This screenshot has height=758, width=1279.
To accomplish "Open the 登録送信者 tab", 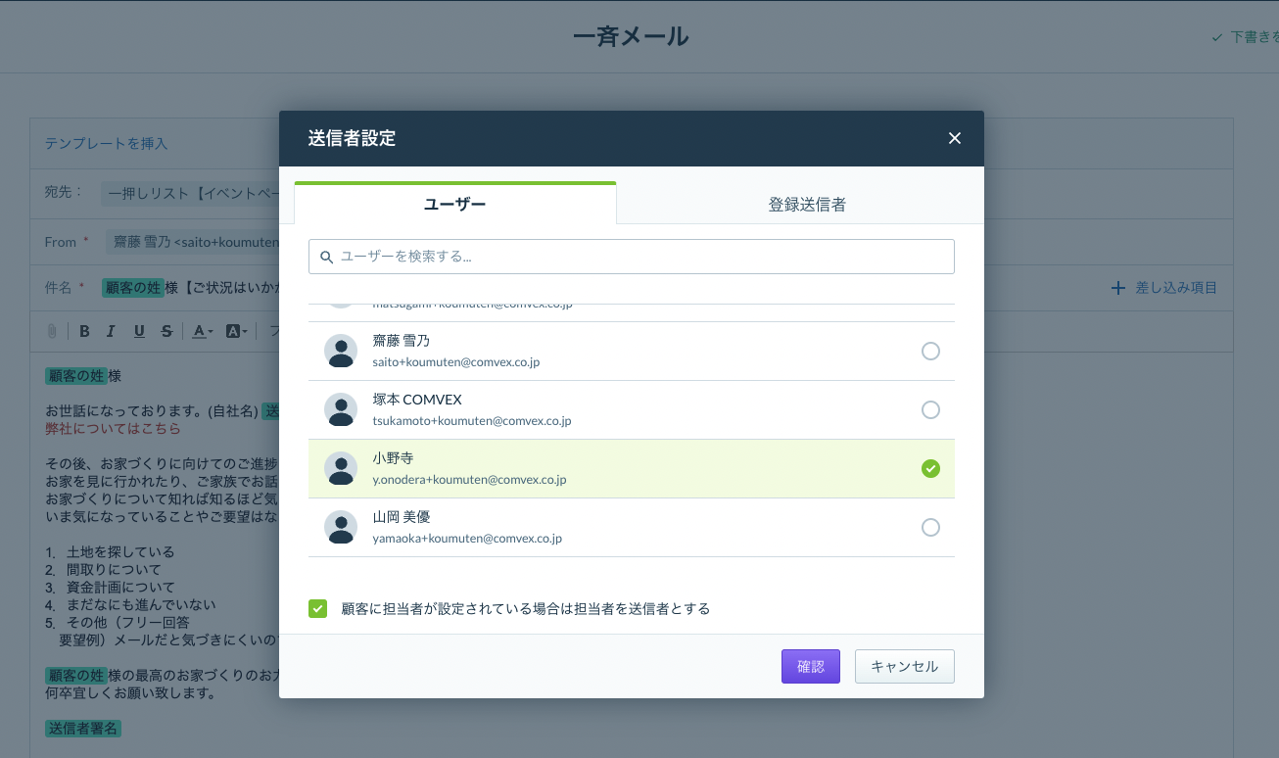I will tap(807, 204).
